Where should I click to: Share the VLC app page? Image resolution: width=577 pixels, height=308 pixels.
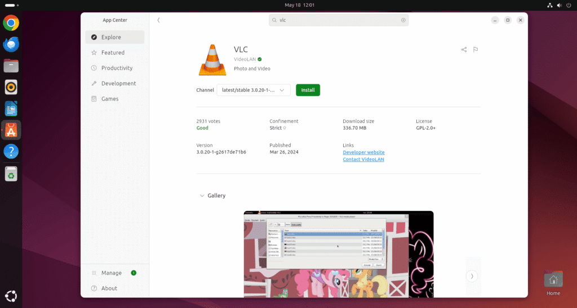464,49
